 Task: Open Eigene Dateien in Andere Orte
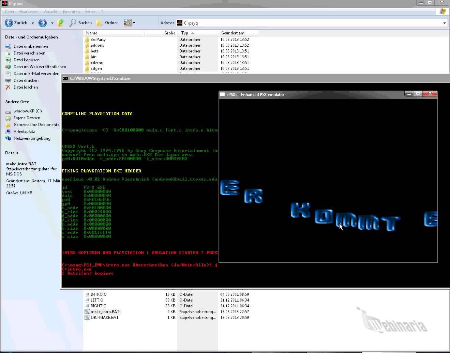click(27, 118)
